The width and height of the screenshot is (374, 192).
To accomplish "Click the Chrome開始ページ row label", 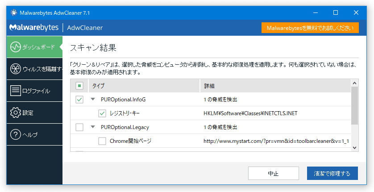I will tap(130, 141).
